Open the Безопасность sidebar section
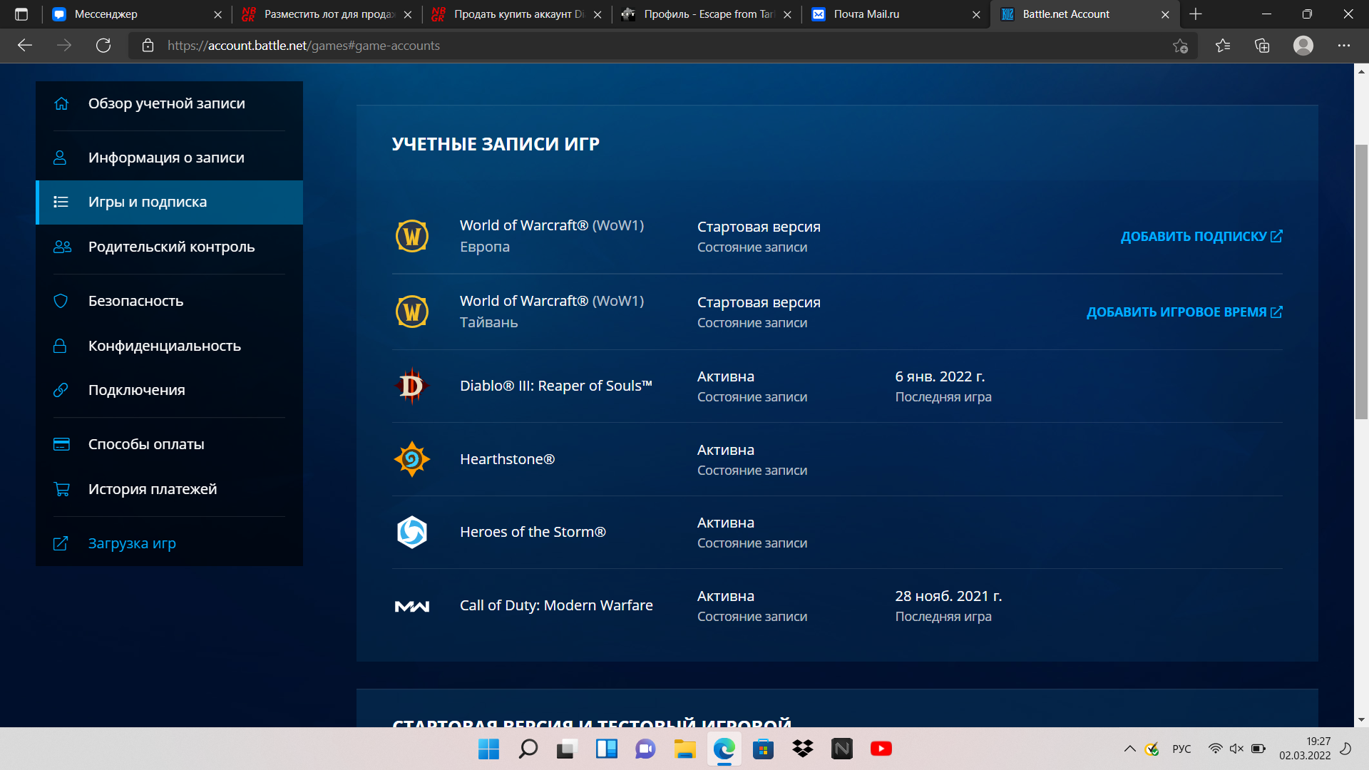The width and height of the screenshot is (1369, 770). [x=135, y=301]
